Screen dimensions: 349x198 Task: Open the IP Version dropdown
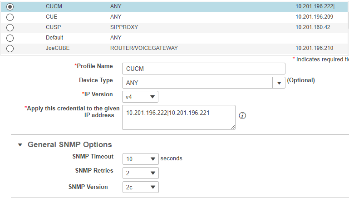click(140, 97)
